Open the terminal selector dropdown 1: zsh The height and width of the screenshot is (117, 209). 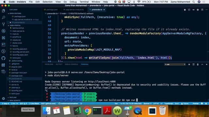pos(175,64)
